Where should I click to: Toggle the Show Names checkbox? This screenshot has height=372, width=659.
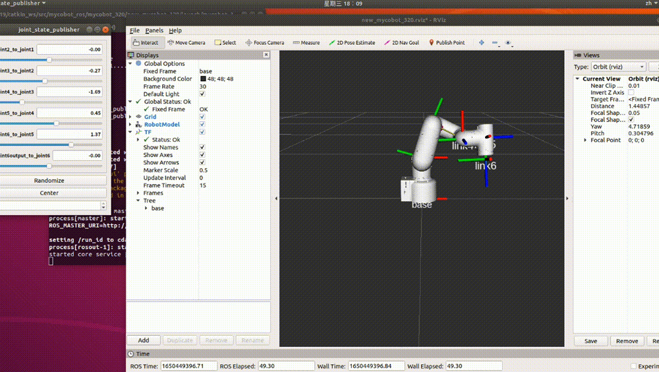tap(202, 147)
